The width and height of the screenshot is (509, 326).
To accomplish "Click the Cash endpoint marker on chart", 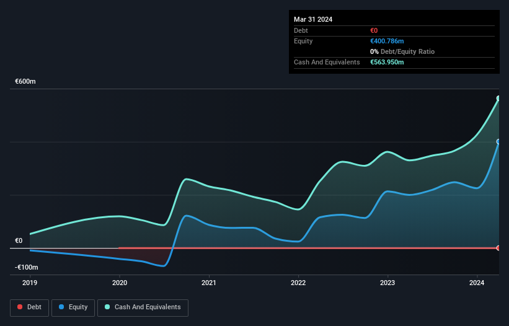I will point(498,99).
